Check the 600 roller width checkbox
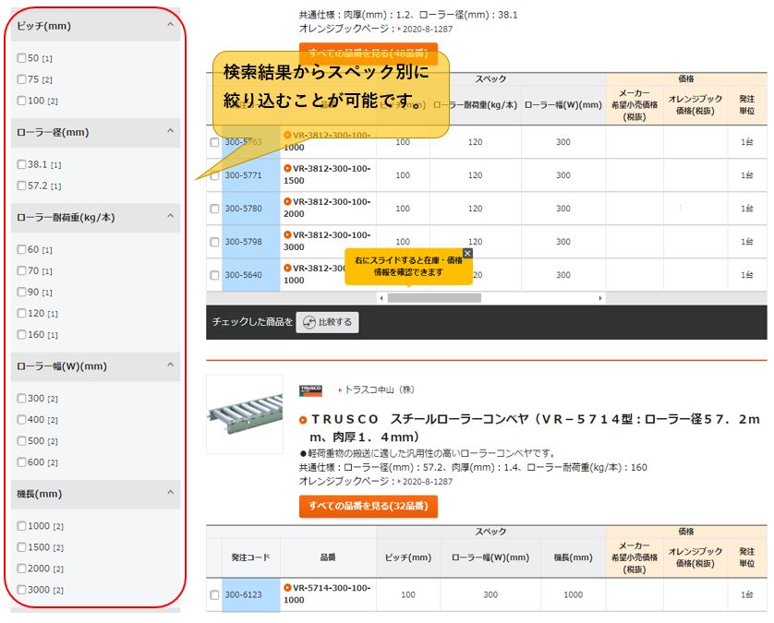This screenshot has width=774, height=623. [21, 461]
